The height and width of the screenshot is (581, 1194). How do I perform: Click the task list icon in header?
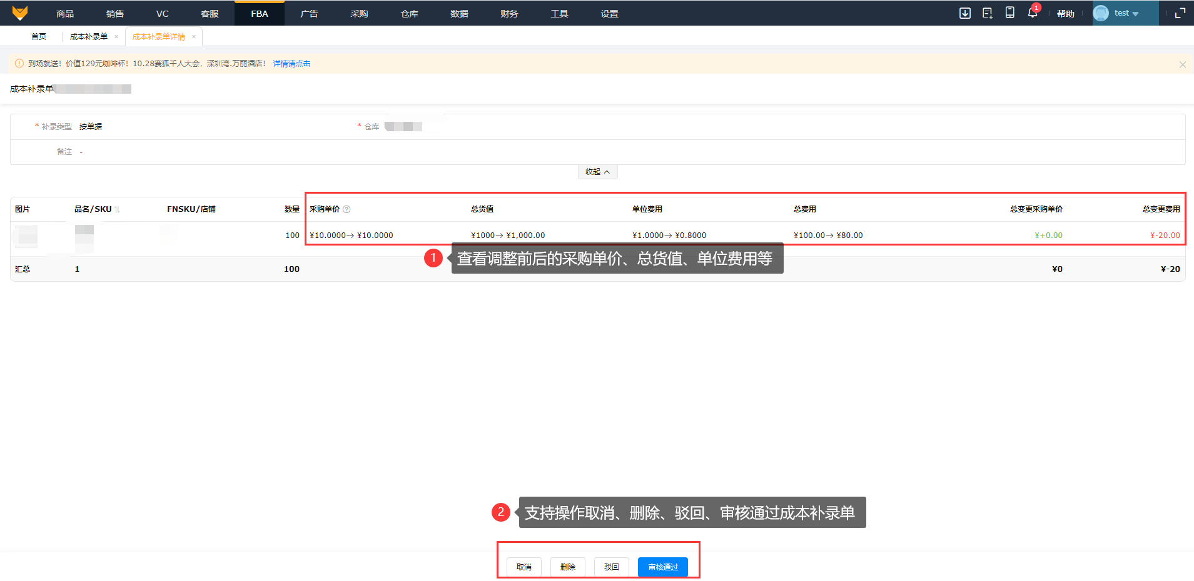pos(988,13)
